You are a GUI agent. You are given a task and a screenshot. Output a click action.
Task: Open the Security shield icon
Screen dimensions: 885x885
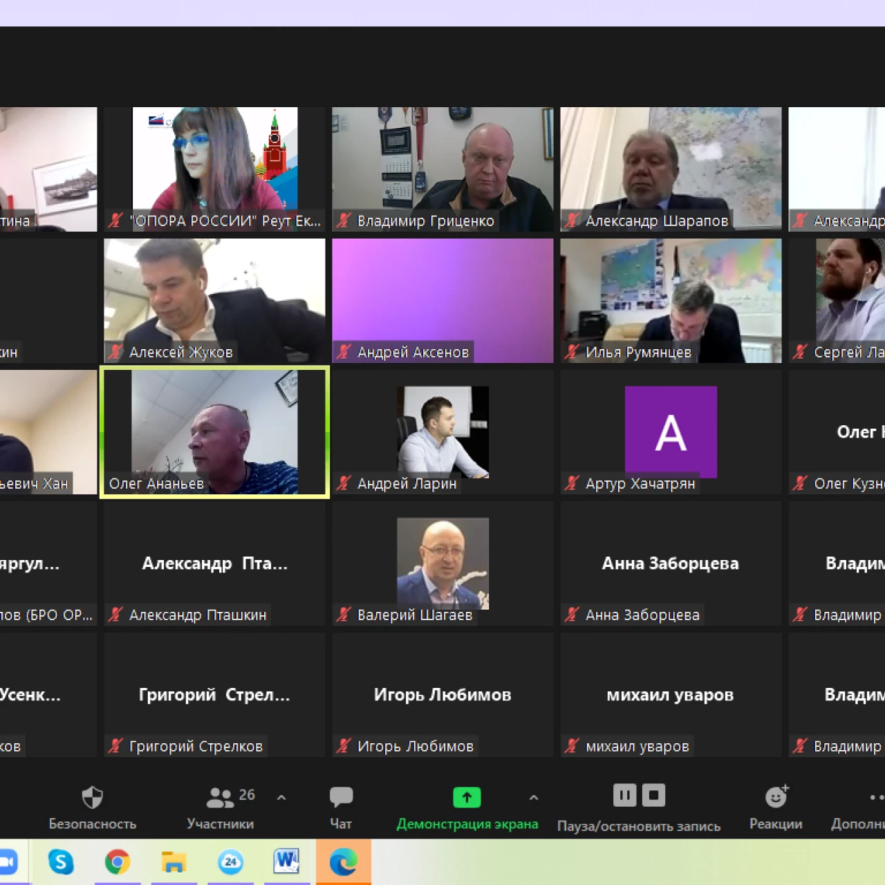[92, 797]
